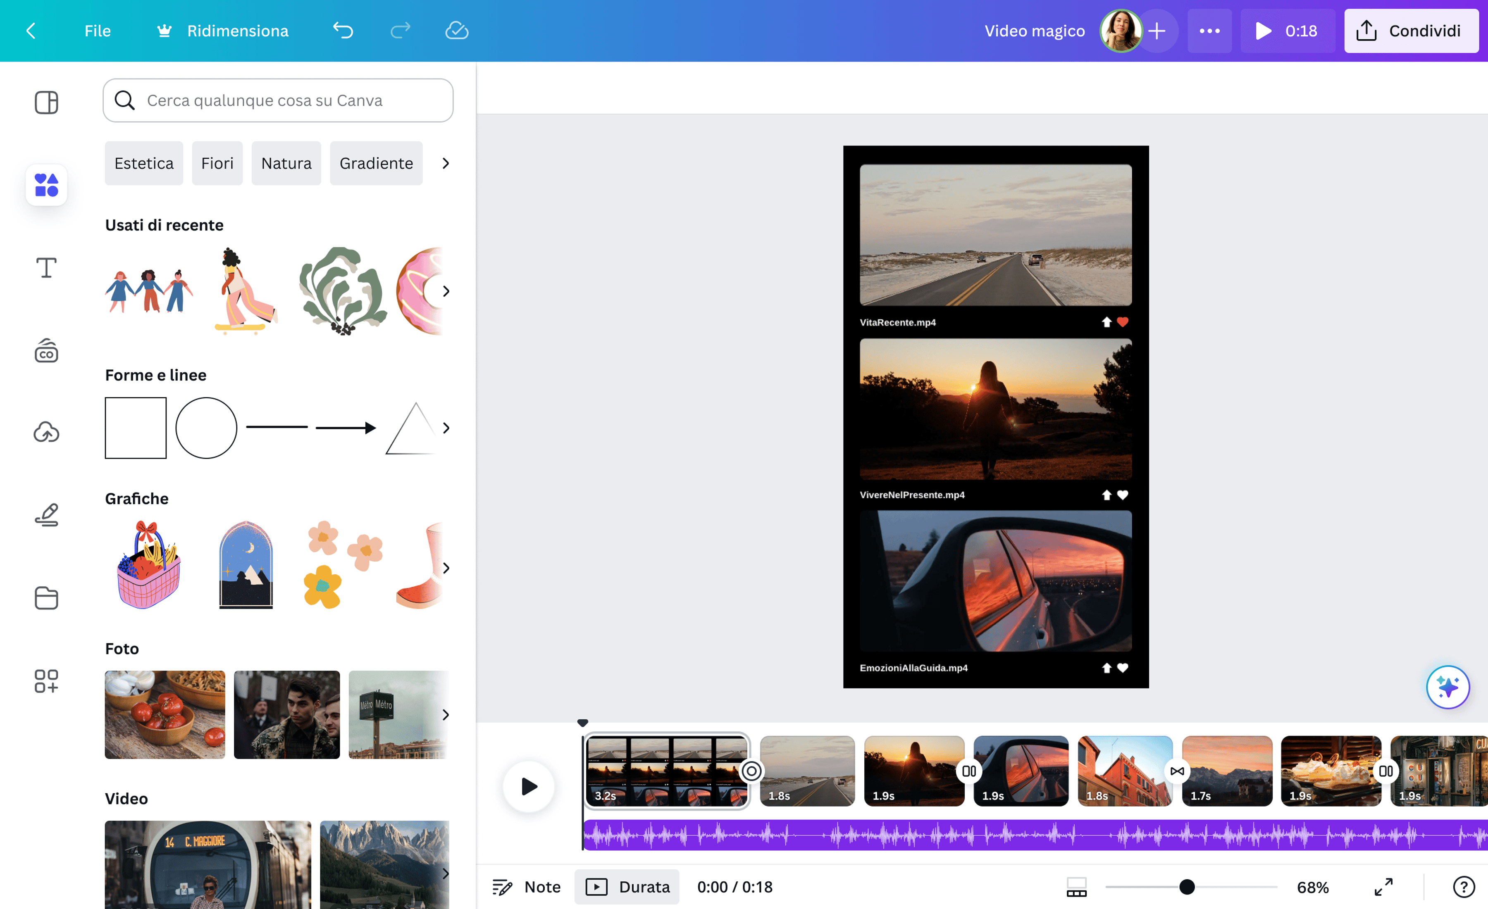Image resolution: width=1488 pixels, height=909 pixels.
Task: Click the Condividi share button
Action: click(1411, 31)
